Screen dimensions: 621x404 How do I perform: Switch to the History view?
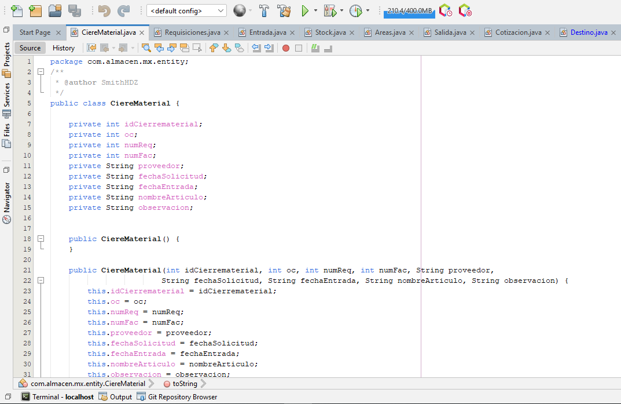(64, 48)
